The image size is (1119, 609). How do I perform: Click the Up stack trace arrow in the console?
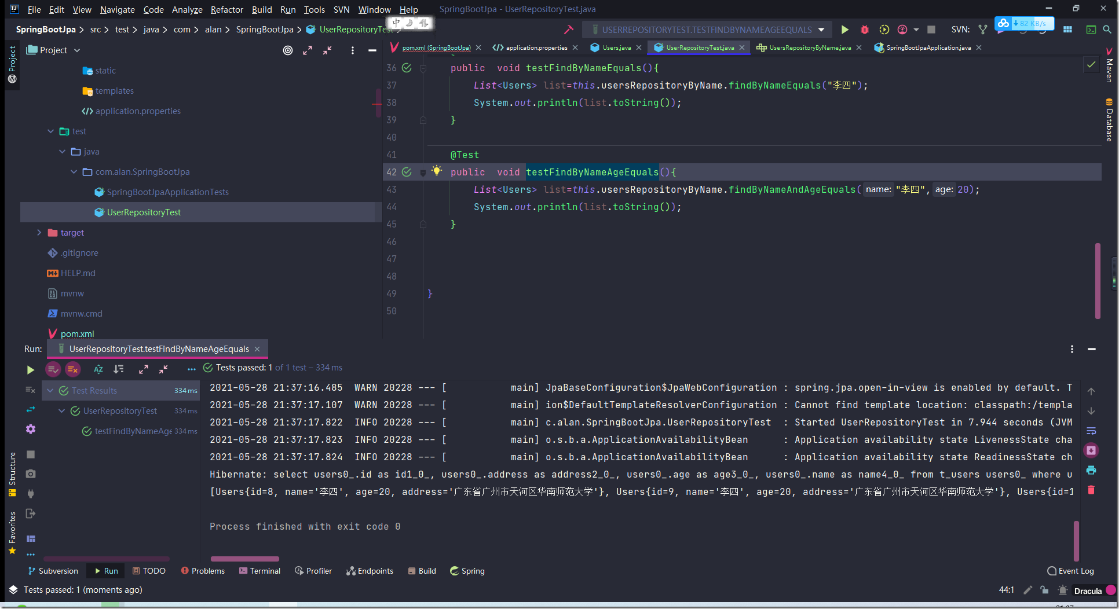(1091, 391)
